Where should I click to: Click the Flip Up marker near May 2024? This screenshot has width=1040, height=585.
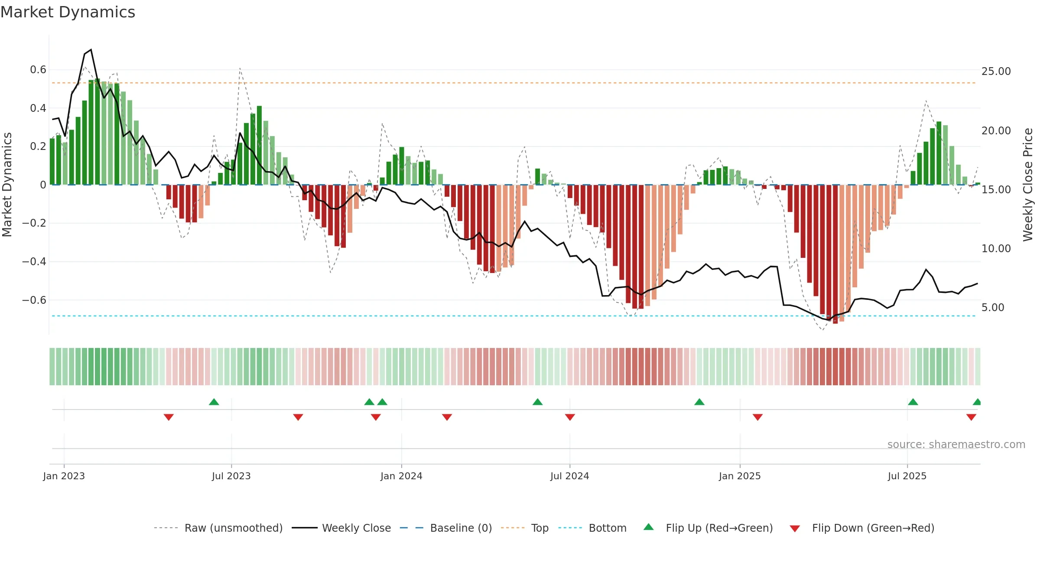point(538,402)
